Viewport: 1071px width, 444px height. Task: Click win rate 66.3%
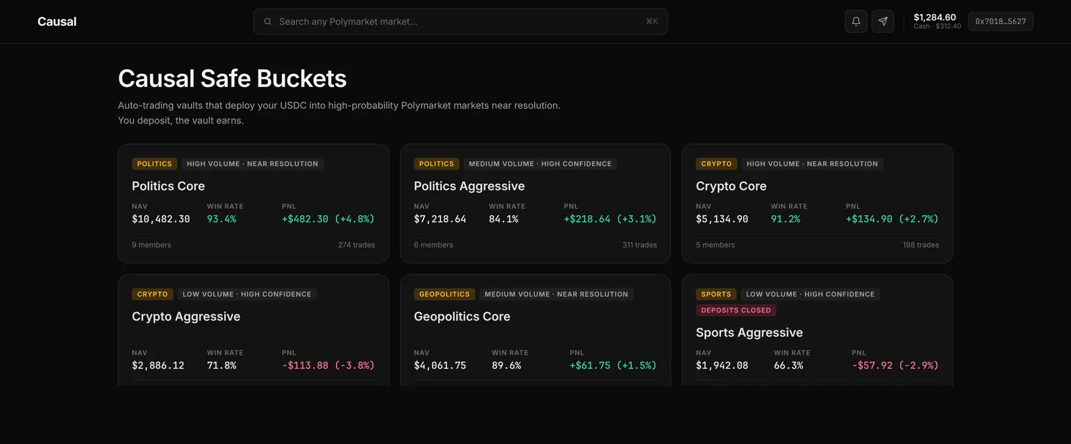click(x=788, y=366)
